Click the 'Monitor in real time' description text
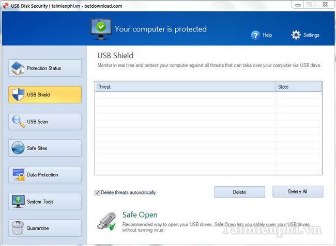This screenshot has height=246, width=336. pos(209,65)
